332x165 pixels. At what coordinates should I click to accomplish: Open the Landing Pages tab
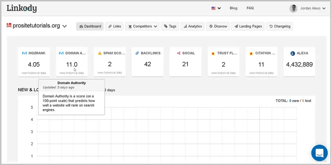click(248, 26)
